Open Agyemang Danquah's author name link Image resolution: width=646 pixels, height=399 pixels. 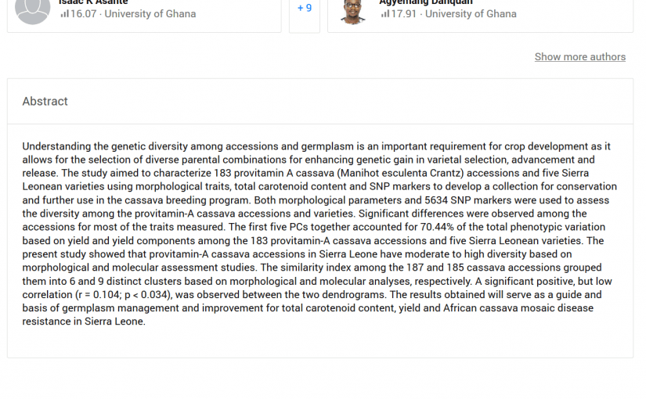point(426,2)
